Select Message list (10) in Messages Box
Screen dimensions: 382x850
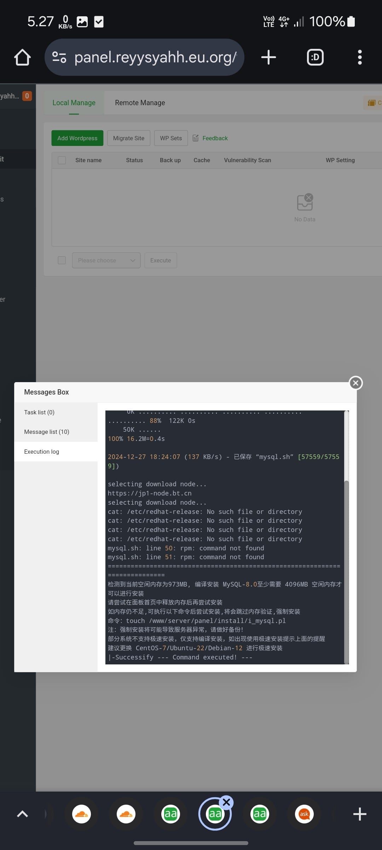click(x=47, y=432)
